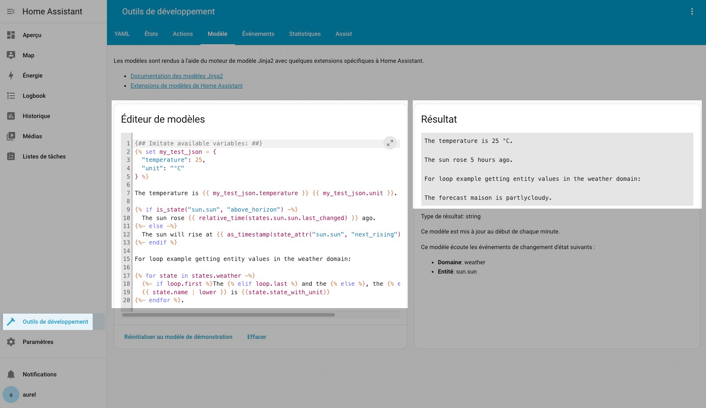Open the Map sidebar entry
This screenshot has height=408, width=706.
click(53, 55)
